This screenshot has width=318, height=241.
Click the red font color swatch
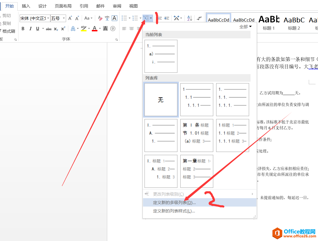(94, 31)
